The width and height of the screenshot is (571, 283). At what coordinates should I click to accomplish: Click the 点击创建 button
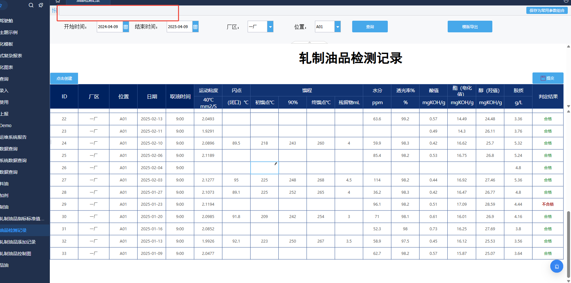point(64,79)
